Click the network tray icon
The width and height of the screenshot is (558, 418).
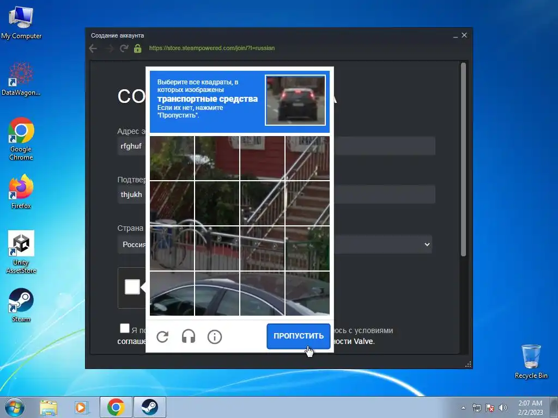tap(476, 408)
